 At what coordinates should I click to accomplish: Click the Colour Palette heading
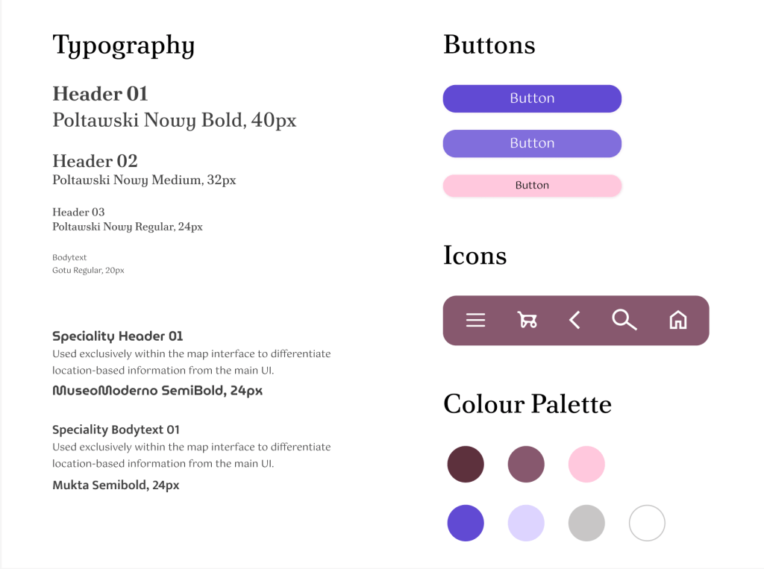527,404
